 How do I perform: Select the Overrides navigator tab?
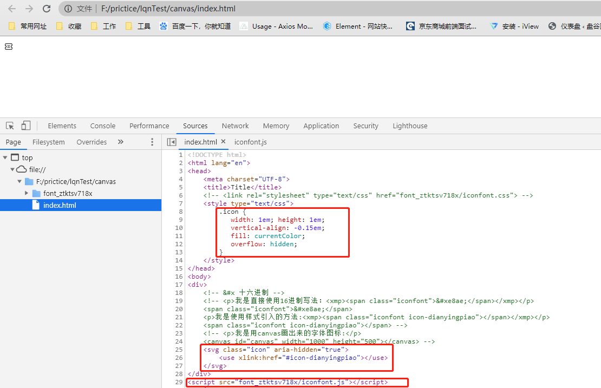[x=92, y=142]
